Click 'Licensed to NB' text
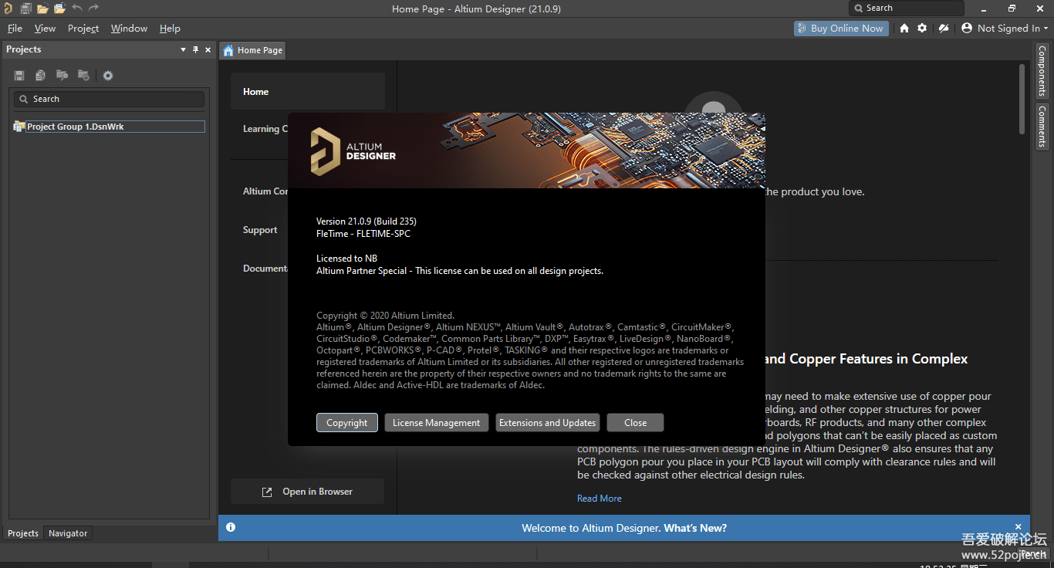The height and width of the screenshot is (568, 1054). tap(346, 259)
